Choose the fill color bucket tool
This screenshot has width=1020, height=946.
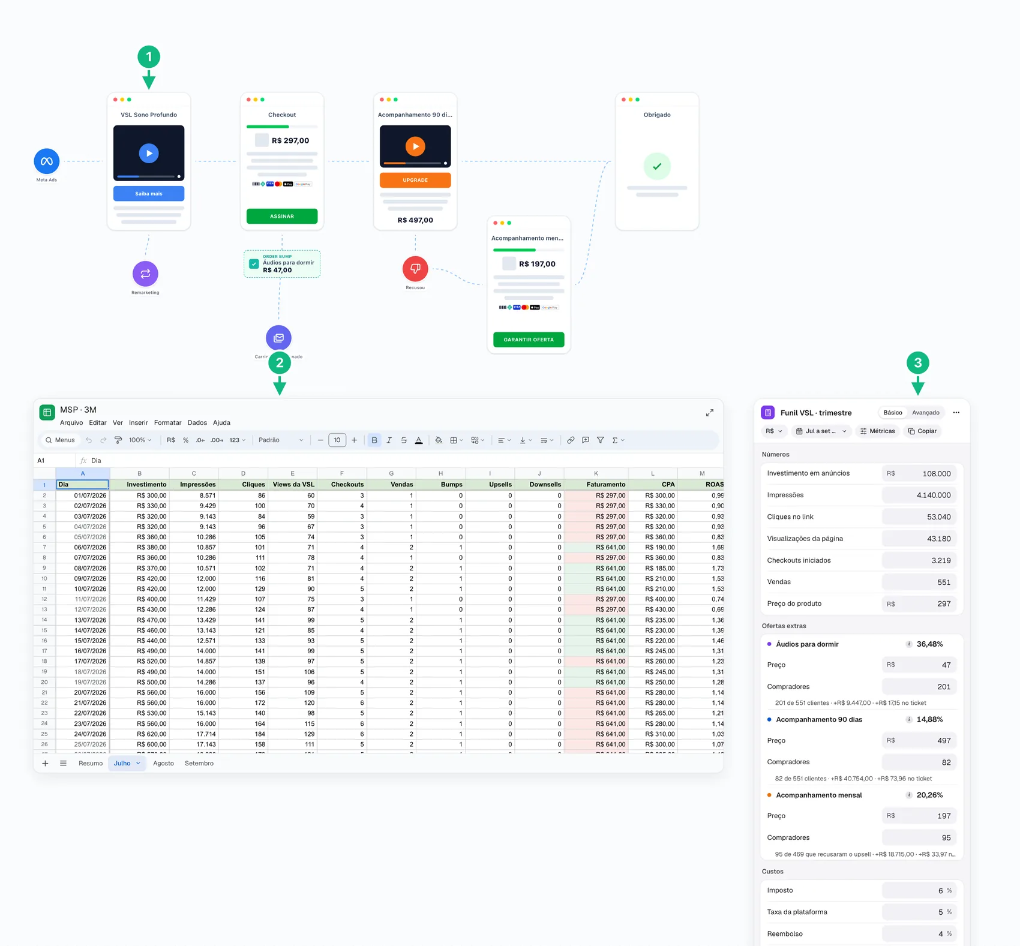pyautogui.click(x=439, y=440)
